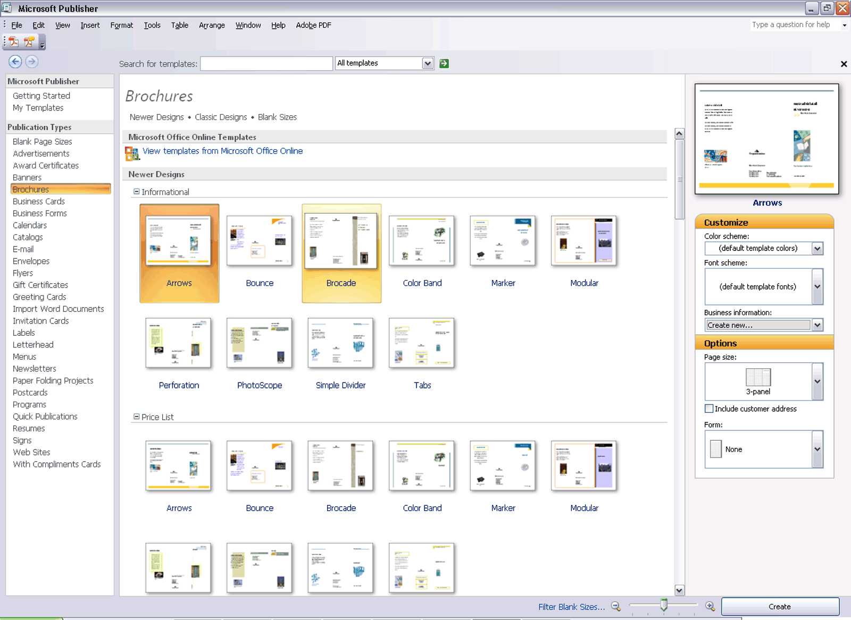
Task: Click the Create button
Action: [x=780, y=606]
